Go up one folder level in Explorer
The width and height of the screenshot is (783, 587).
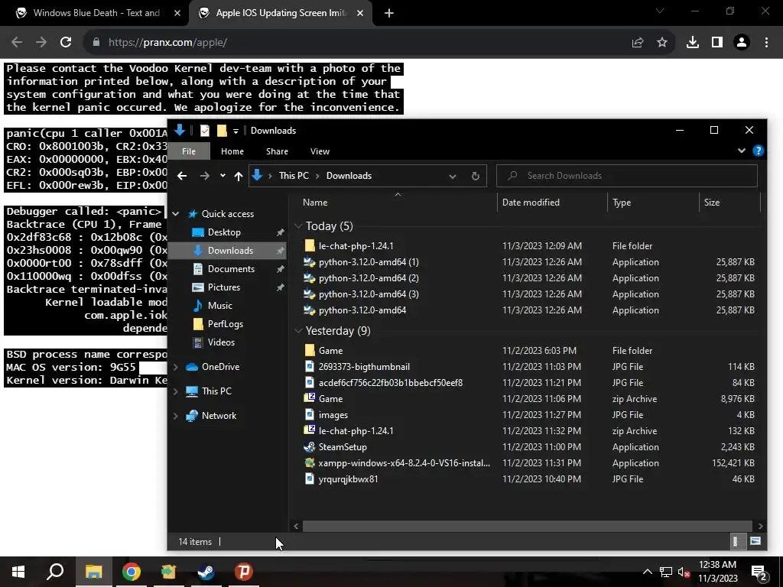[x=239, y=176]
